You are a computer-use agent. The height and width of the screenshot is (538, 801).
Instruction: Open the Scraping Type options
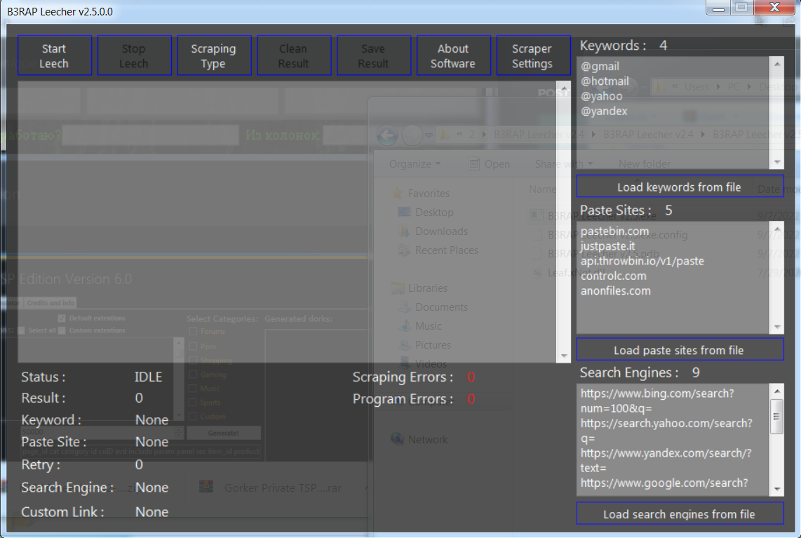(214, 55)
